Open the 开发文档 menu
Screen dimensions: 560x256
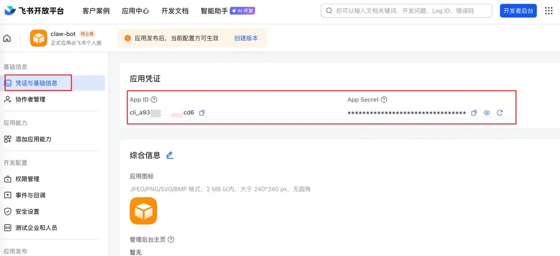(x=175, y=11)
